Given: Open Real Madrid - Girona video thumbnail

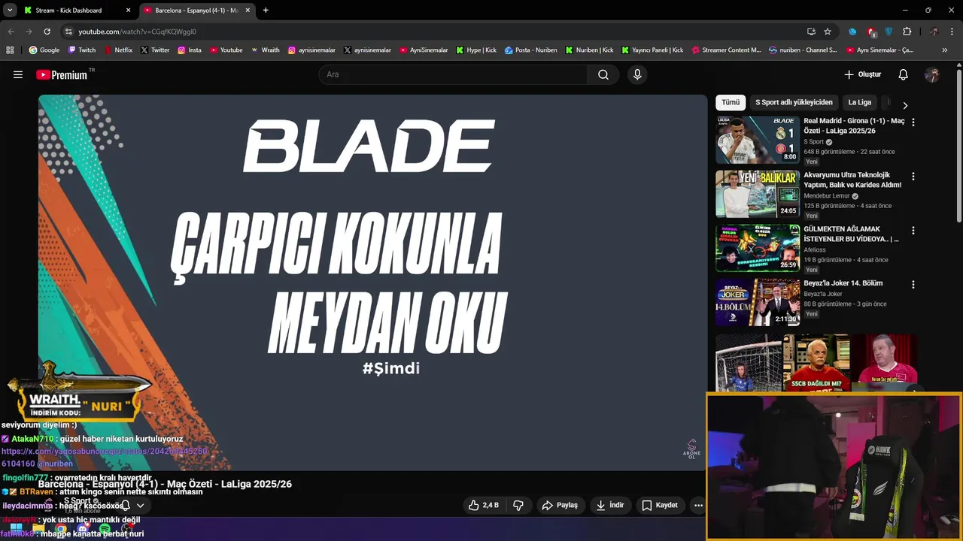Looking at the screenshot, I should tap(758, 140).
